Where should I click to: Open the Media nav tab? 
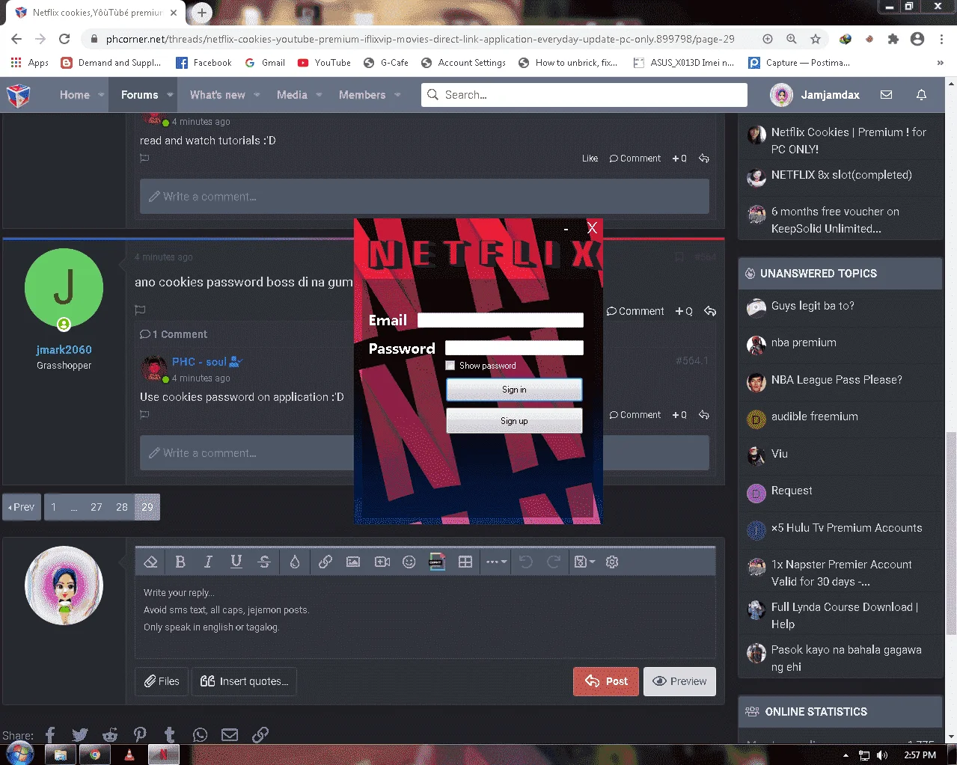tap(292, 95)
